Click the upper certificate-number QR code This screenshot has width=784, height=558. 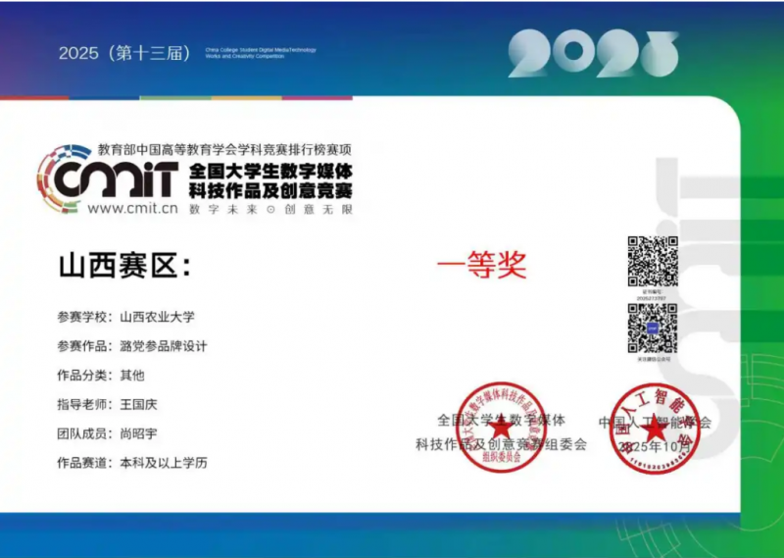click(653, 261)
